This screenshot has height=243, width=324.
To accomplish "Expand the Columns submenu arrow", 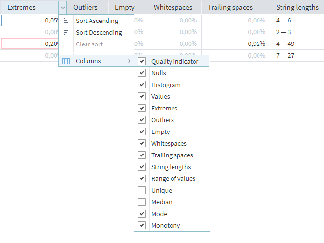I will 129,61.
